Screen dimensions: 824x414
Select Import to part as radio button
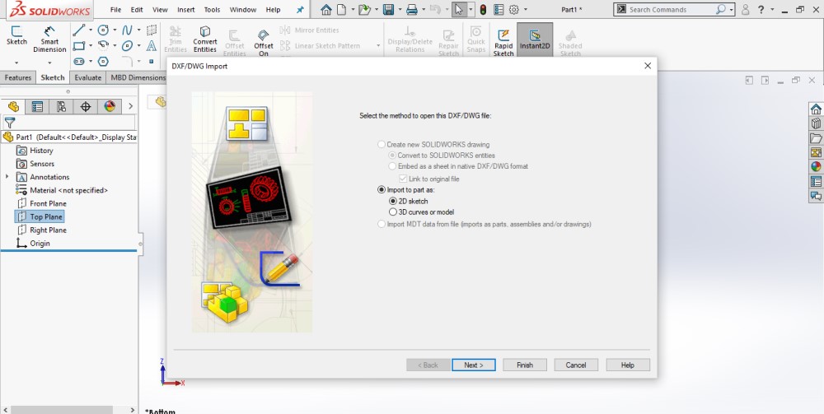tap(382, 190)
